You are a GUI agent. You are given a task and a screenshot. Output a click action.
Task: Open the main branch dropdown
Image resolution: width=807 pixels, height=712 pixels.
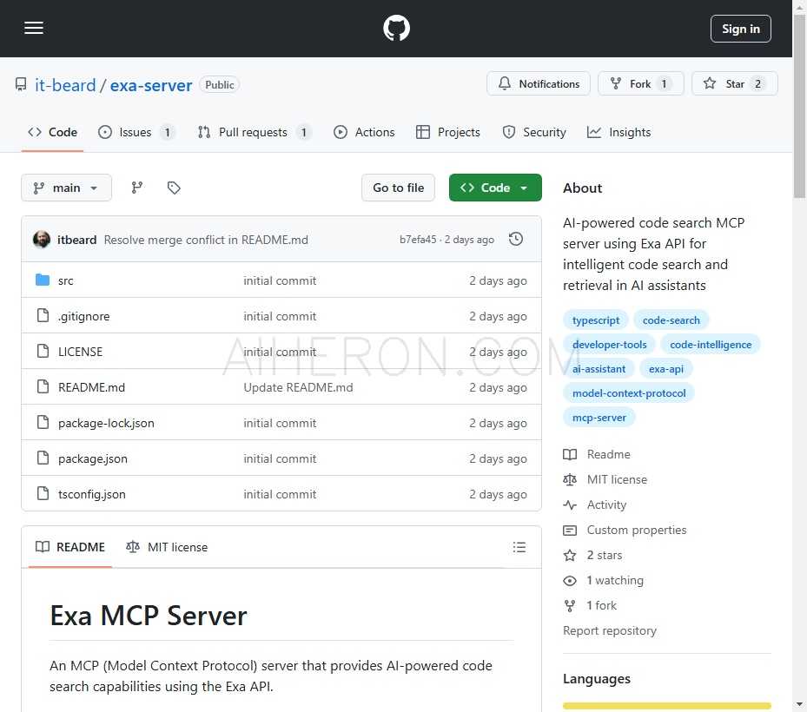click(x=66, y=187)
